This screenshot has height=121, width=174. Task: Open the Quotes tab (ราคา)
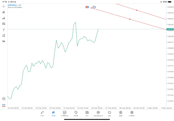(x=42, y=113)
